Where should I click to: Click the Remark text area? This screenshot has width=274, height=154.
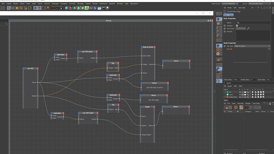253,35
